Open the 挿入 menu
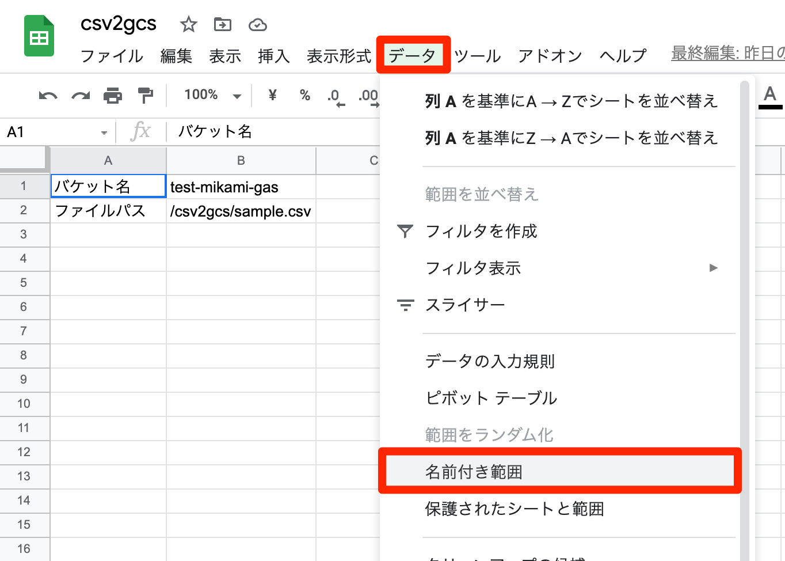This screenshot has width=785, height=561. 273,56
